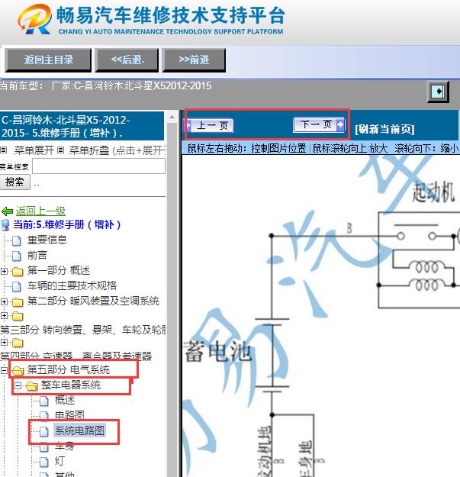460x477 pixels.
Task: Open the 概述 page under 整车电器系统
Action: (65, 400)
